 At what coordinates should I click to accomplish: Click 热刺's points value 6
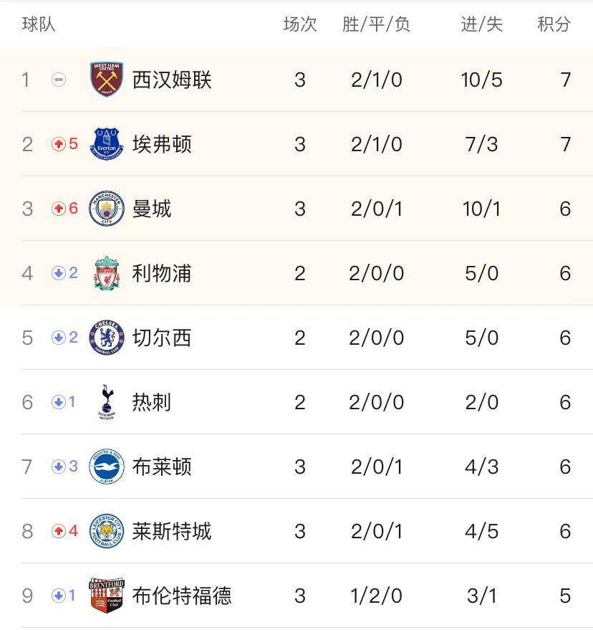point(565,402)
